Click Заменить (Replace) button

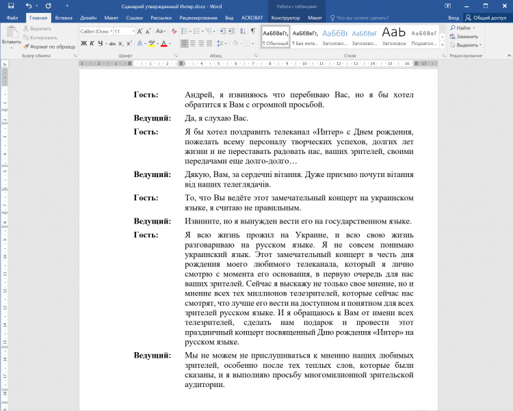(467, 36)
